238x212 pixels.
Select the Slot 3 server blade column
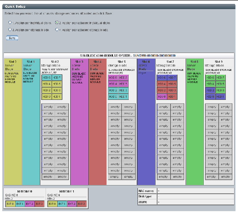(79, 122)
